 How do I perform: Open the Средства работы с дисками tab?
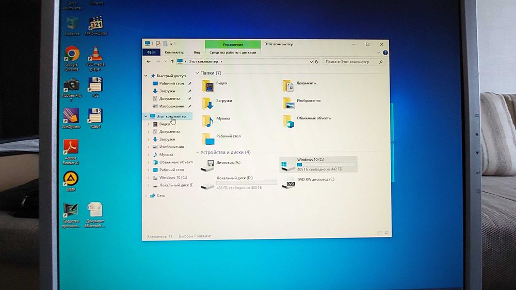coord(233,52)
